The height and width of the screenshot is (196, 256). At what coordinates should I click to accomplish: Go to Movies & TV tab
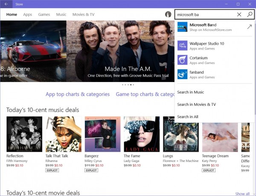83,14
